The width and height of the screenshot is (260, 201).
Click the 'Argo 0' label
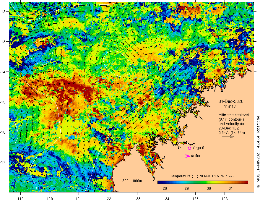coord(199,148)
